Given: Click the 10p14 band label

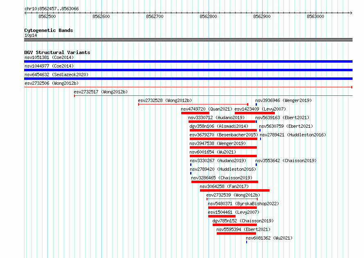Looking at the screenshot, I should (31, 35).
